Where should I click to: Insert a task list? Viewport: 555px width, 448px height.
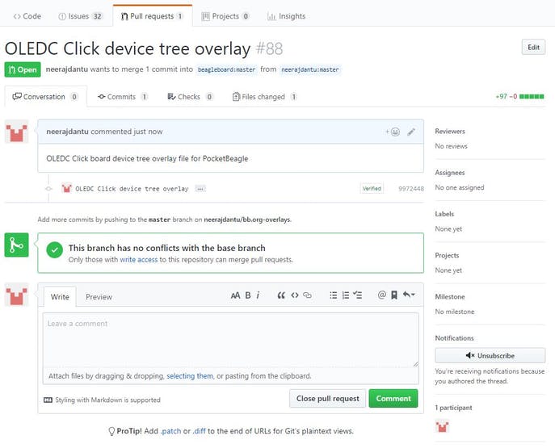tap(358, 295)
